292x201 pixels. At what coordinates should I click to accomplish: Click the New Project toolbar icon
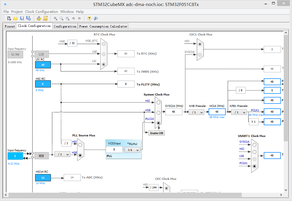tap(9, 18)
